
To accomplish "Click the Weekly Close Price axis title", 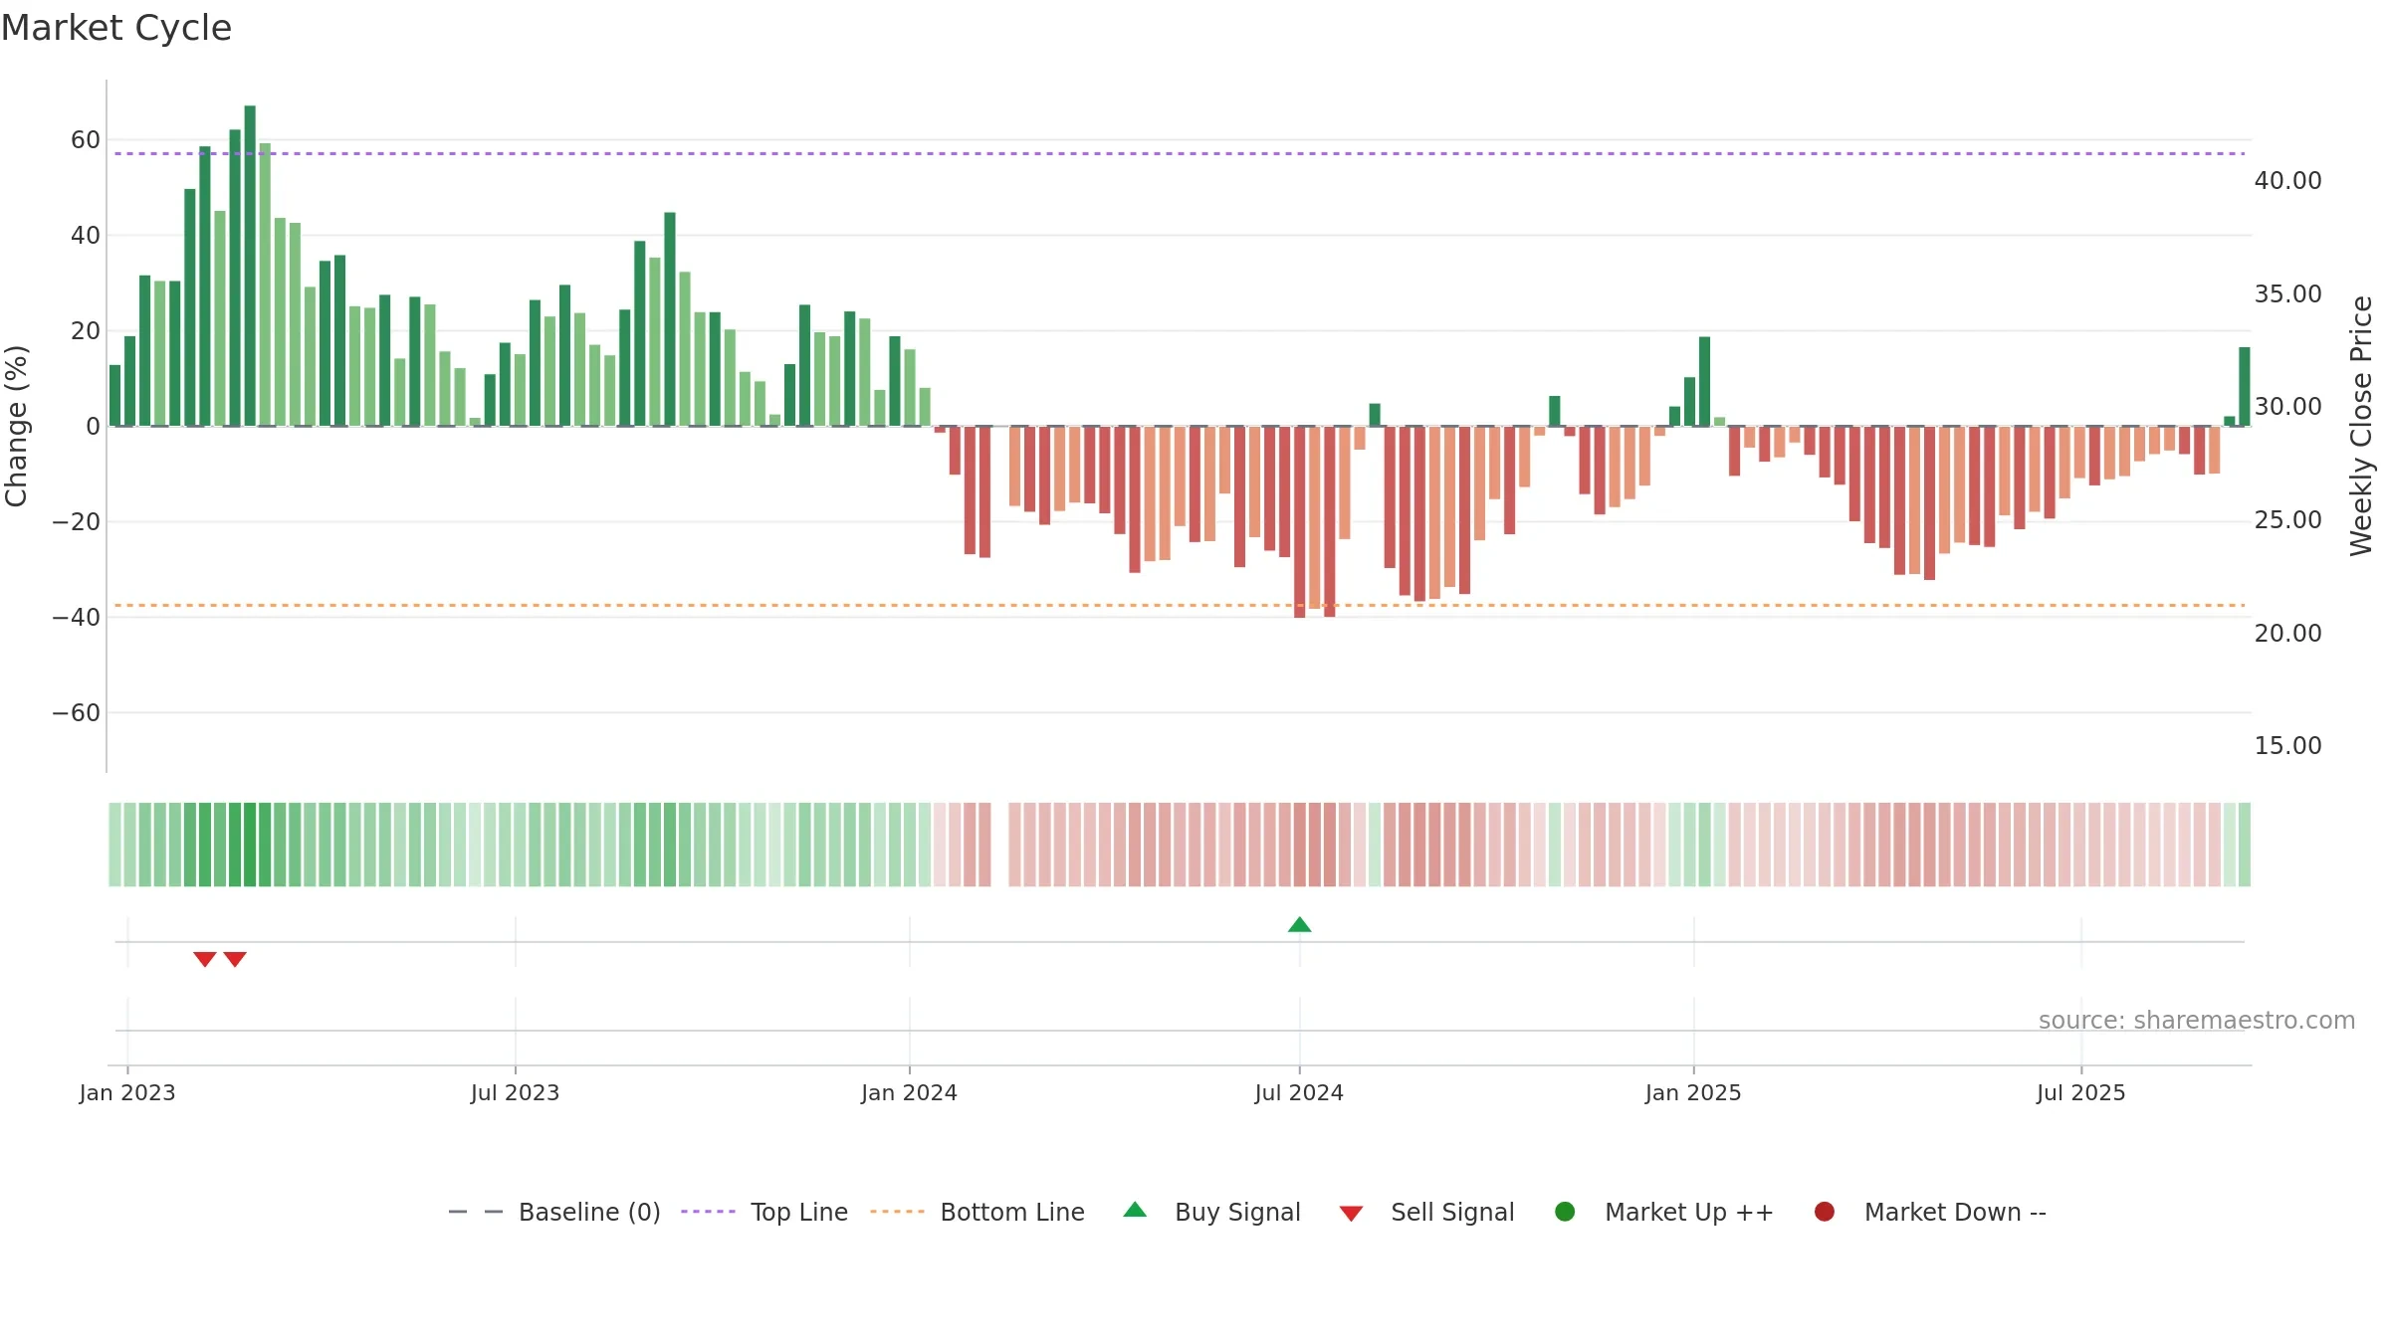I will [x=2361, y=426].
